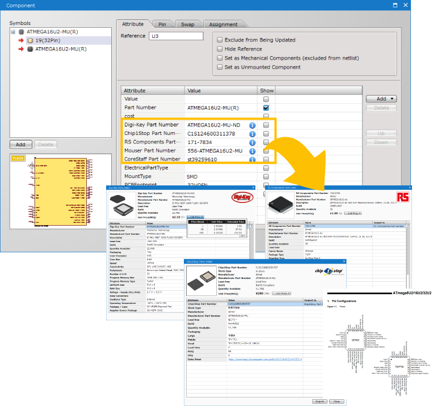The image size is (437, 406).
Task: Click Add under the Symbols list
Action: (x=20, y=145)
